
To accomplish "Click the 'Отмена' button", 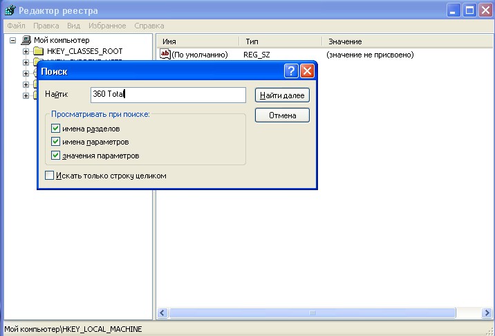I will tap(282, 115).
